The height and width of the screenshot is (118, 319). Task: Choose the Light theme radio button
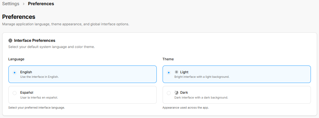pyautogui.click(x=169, y=73)
